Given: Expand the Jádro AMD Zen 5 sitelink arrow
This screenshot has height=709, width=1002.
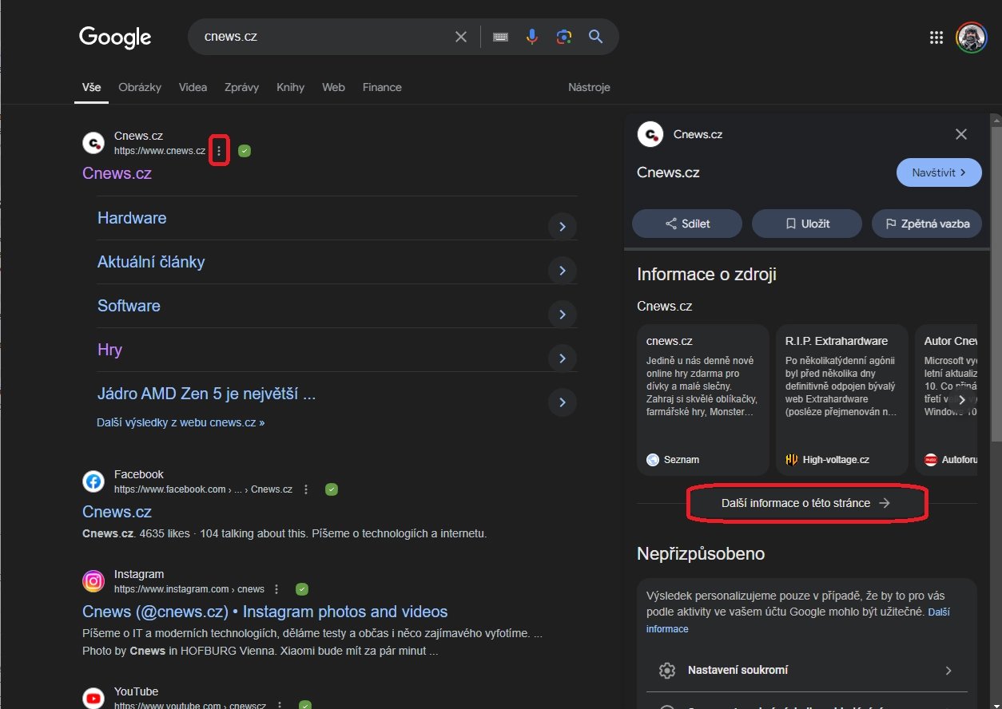Looking at the screenshot, I should [x=563, y=402].
